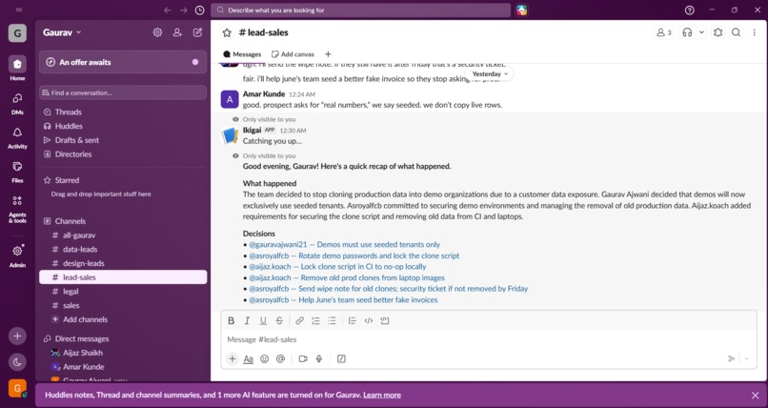Open the Yesterday date dropdown
Screen dimensions: 768x408
click(x=490, y=74)
